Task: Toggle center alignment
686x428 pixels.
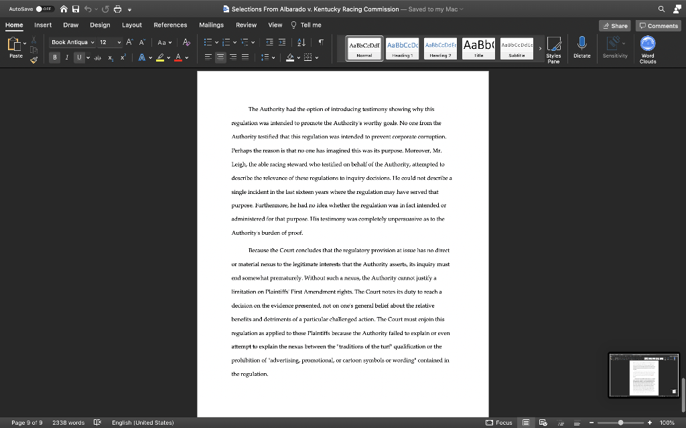Action: 220,58
